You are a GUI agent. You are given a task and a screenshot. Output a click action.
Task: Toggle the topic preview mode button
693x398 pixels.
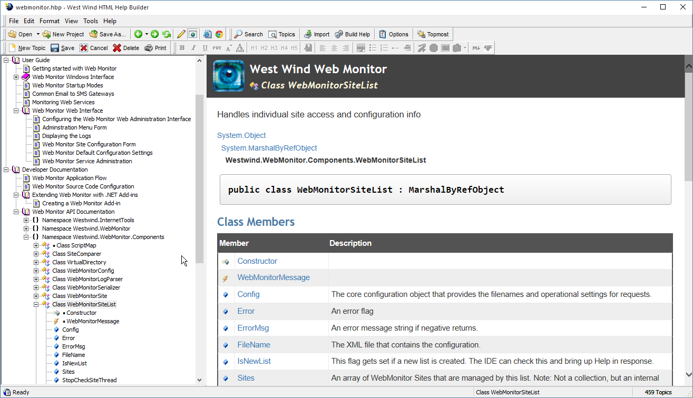[x=193, y=34]
